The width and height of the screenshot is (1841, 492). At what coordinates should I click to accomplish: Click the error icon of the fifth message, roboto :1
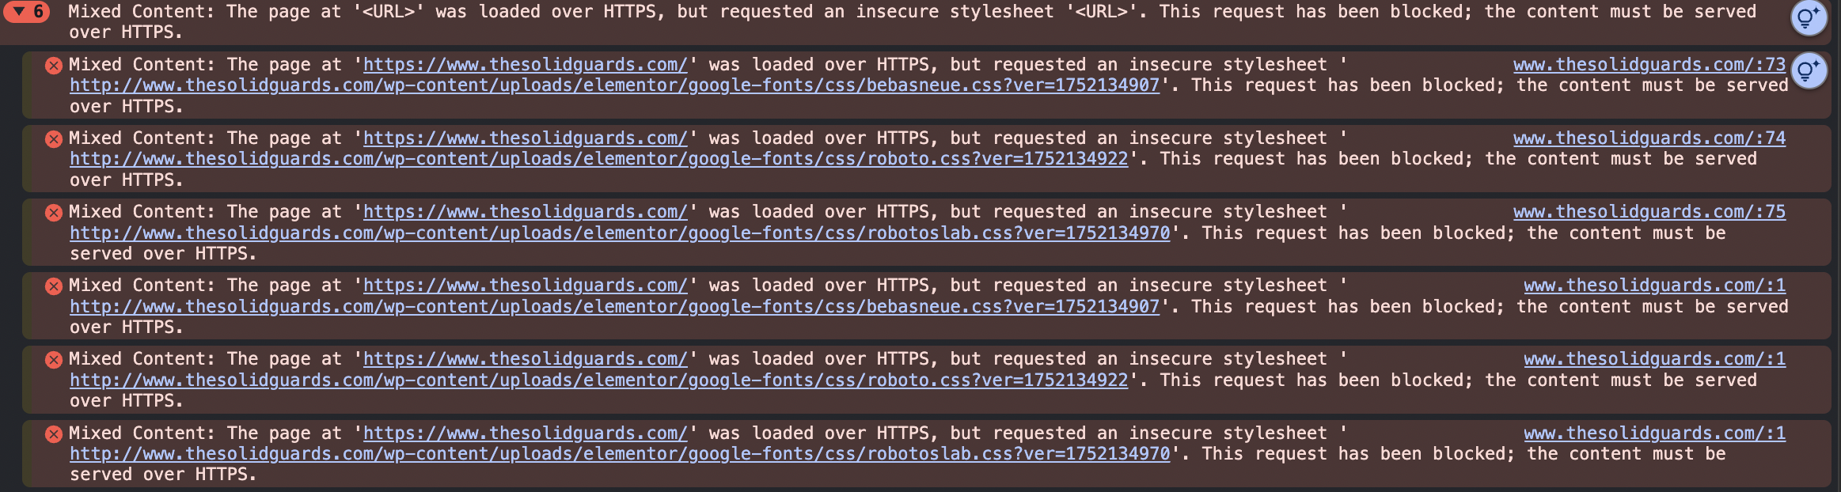coord(54,360)
